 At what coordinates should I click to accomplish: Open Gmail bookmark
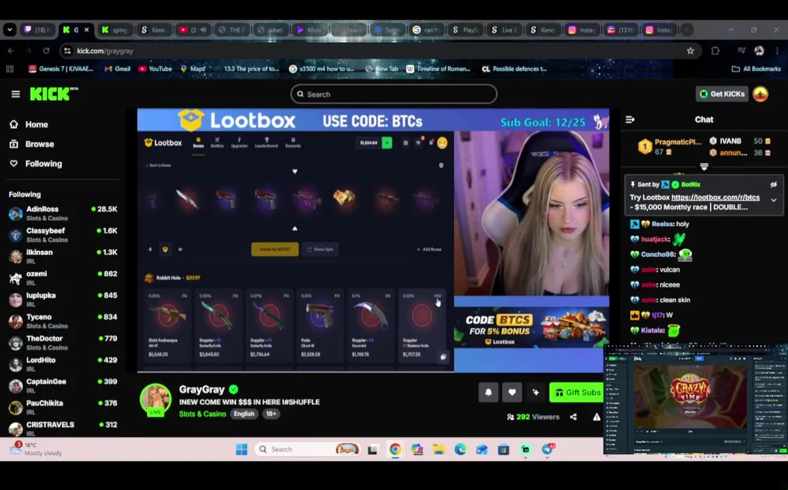tap(117, 69)
